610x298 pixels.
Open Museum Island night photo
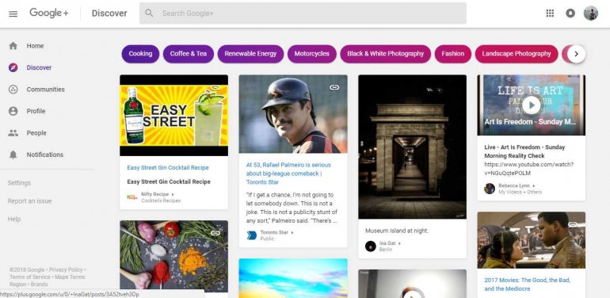412,147
